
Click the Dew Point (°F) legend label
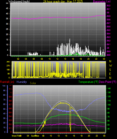(x=107, y=82)
